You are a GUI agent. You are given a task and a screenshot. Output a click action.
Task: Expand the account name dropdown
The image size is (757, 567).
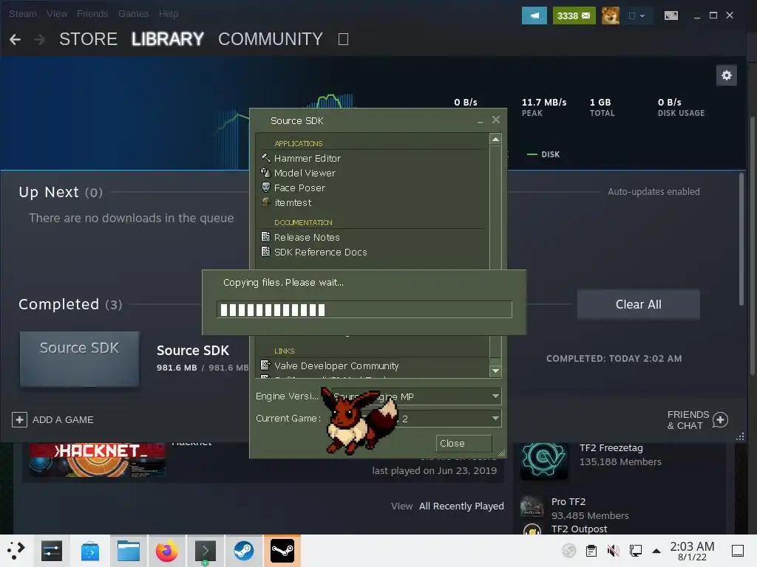coord(637,16)
